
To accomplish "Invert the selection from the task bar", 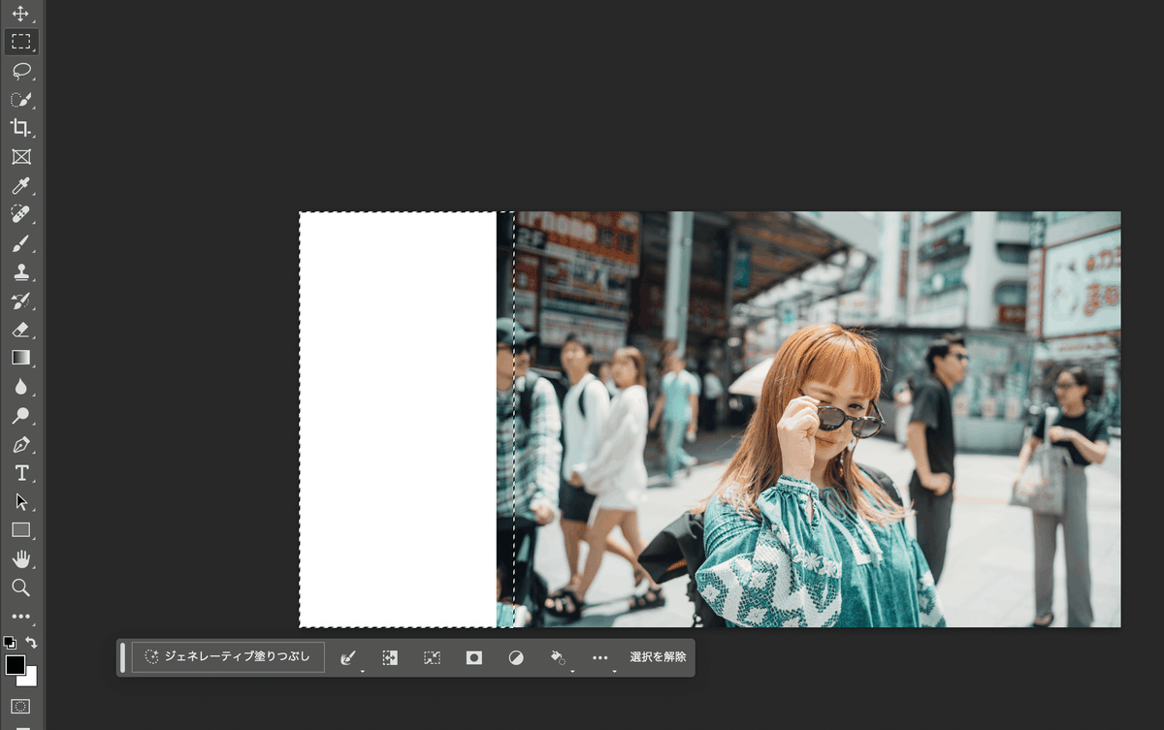I will pos(390,657).
